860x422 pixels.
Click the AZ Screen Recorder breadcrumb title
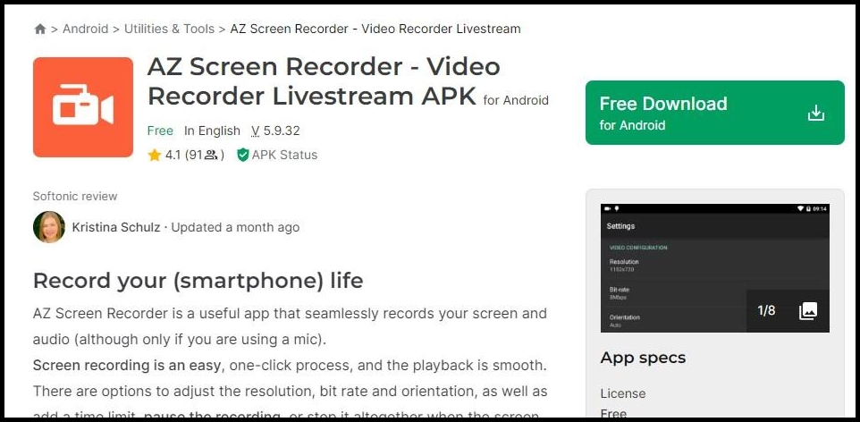click(375, 30)
